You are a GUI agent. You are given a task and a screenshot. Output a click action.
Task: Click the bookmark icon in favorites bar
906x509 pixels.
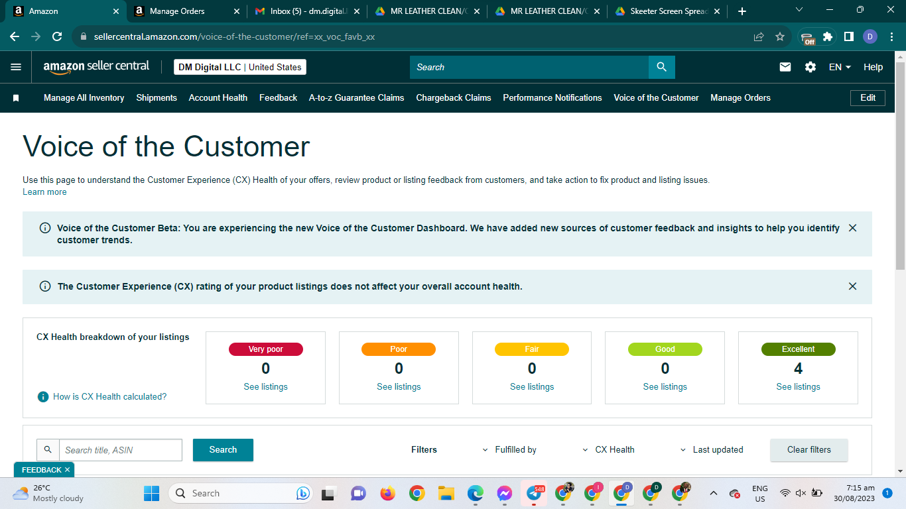(x=16, y=98)
